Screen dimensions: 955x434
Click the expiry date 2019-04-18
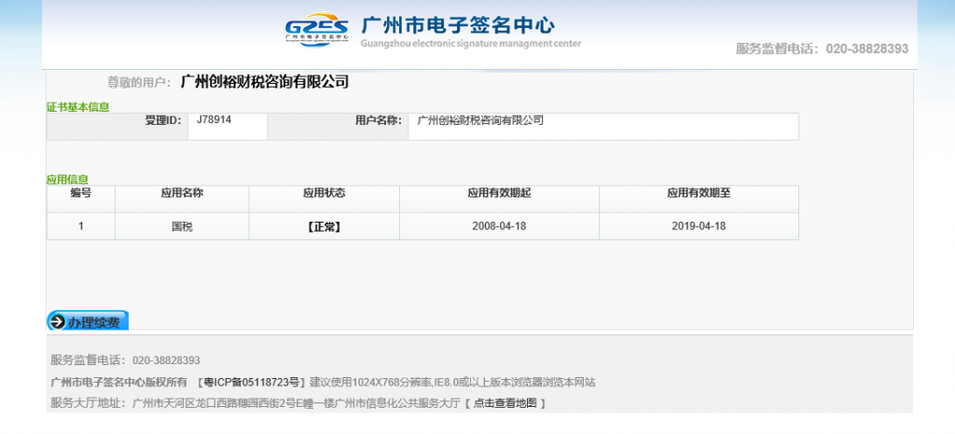698,226
